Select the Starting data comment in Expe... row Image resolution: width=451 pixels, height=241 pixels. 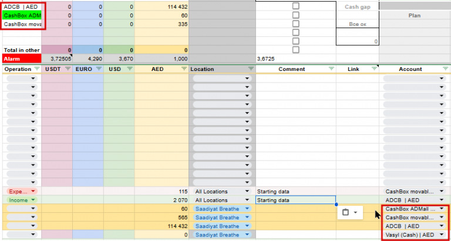click(296, 191)
